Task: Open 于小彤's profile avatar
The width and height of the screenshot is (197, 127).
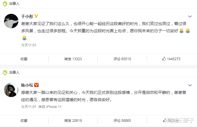Action: click(11, 21)
